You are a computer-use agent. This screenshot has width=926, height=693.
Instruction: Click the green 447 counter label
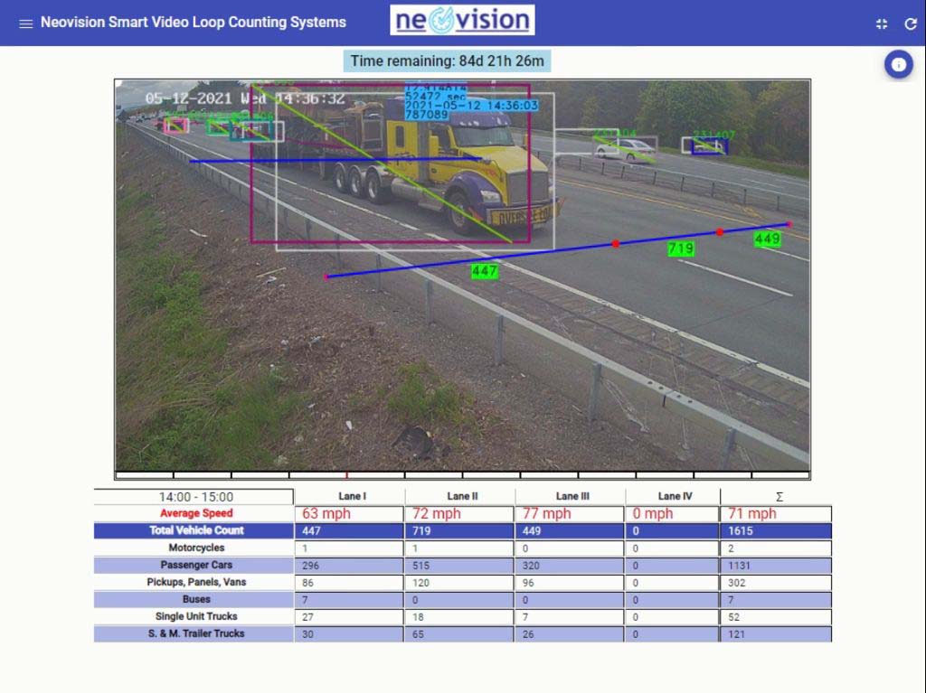tap(485, 271)
